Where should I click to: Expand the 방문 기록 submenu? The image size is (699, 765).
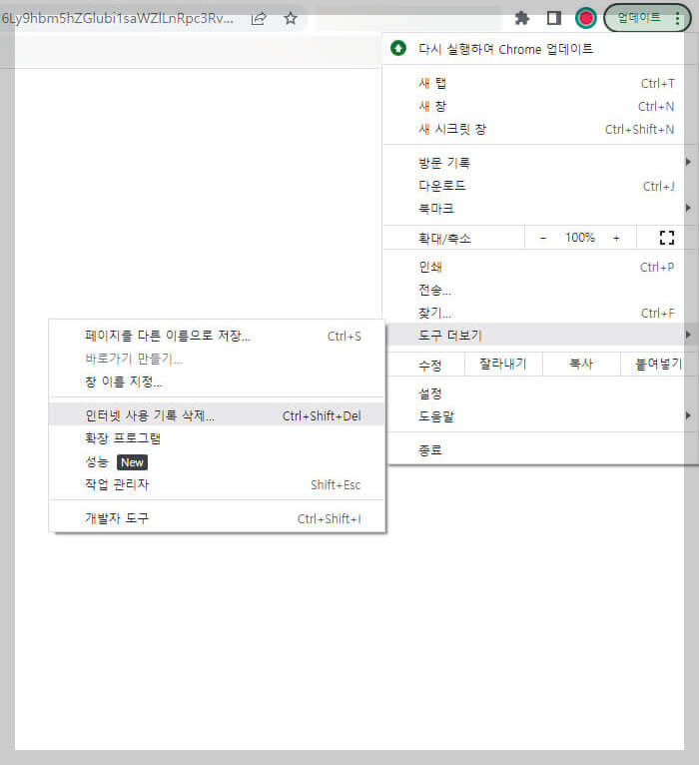540,163
